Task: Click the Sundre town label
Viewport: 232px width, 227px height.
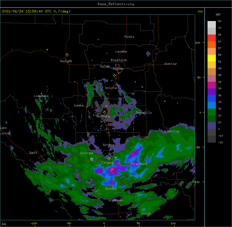Action: (x=79, y=105)
